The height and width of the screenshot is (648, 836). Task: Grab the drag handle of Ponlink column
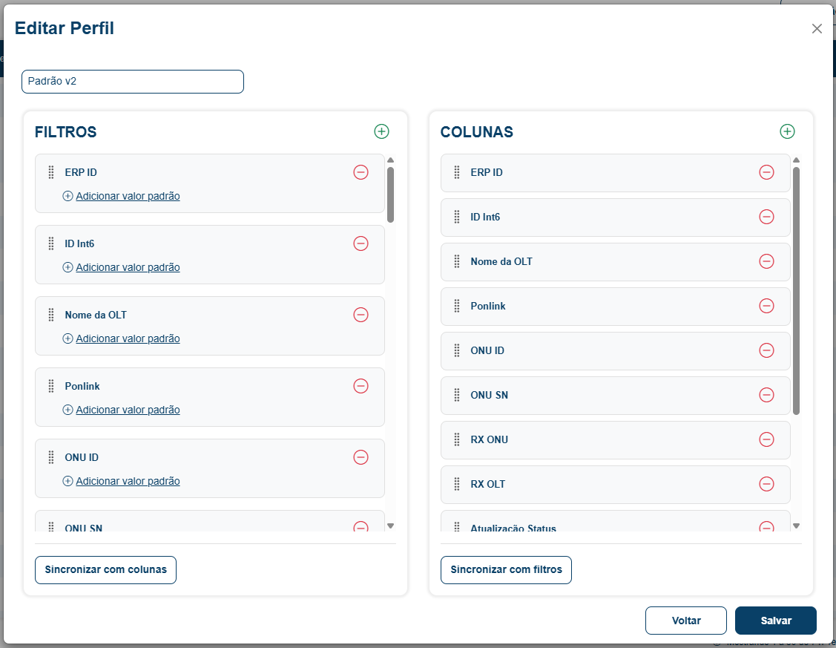pos(457,306)
